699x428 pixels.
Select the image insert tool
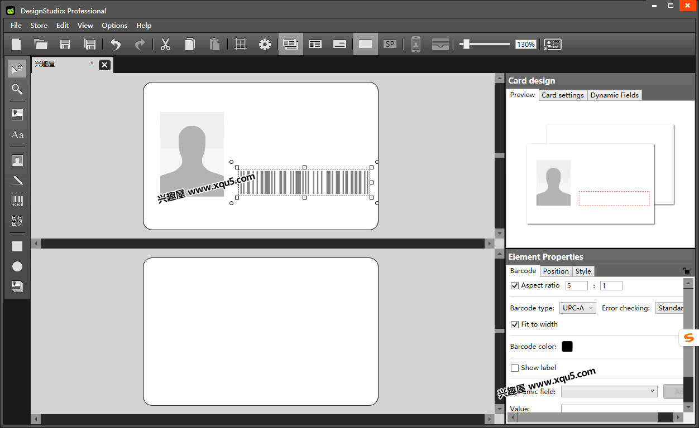(17, 114)
